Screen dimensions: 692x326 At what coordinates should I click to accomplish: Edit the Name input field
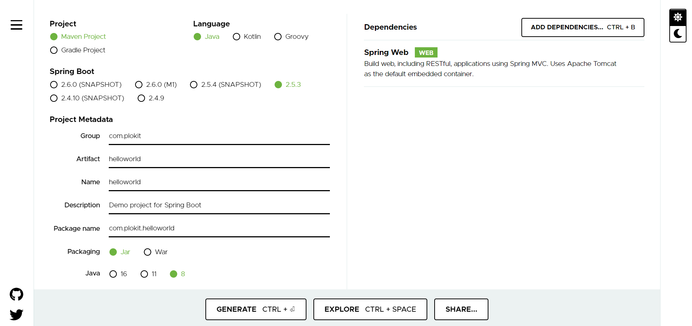[219, 182]
